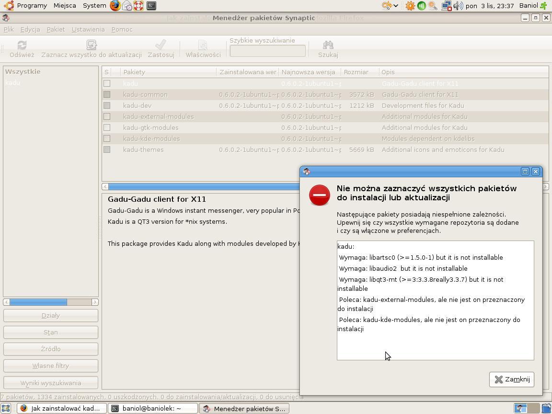Screen dimensions: 552x414
Task: Toggle the kadu-themes status checkbox
Action: coord(107,149)
